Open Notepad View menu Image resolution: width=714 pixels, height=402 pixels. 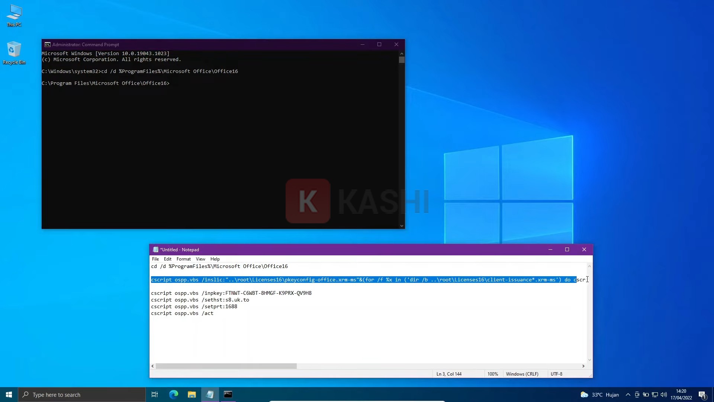[x=200, y=259]
